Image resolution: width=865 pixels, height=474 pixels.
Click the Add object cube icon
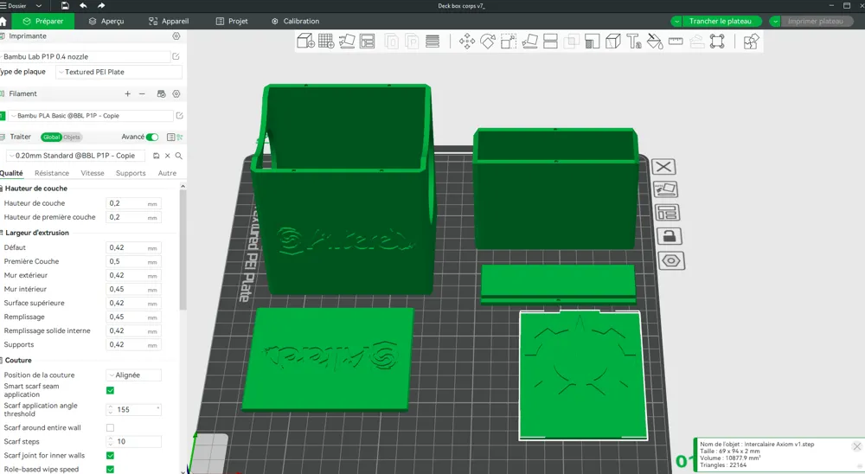point(305,41)
